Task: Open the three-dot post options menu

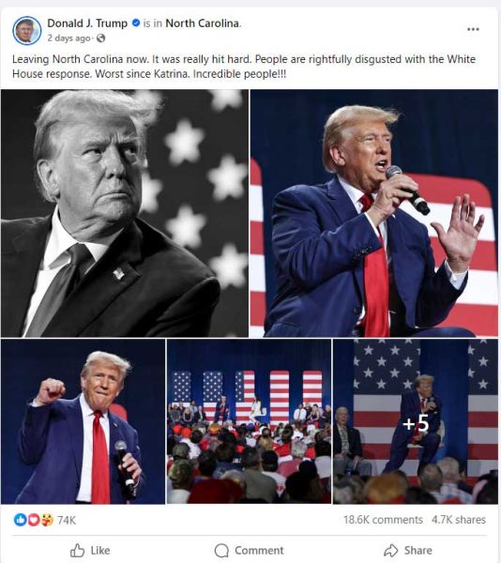Action: coord(473,29)
